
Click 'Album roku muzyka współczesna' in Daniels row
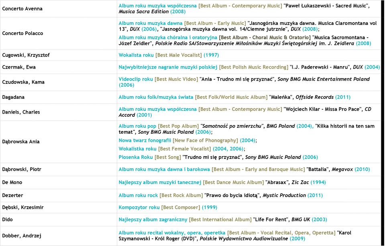tap(158, 109)
